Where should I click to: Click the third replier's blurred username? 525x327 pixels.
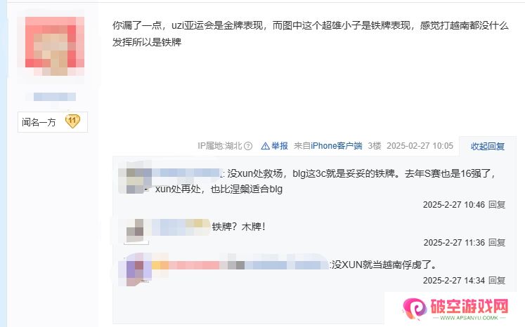[240, 265]
